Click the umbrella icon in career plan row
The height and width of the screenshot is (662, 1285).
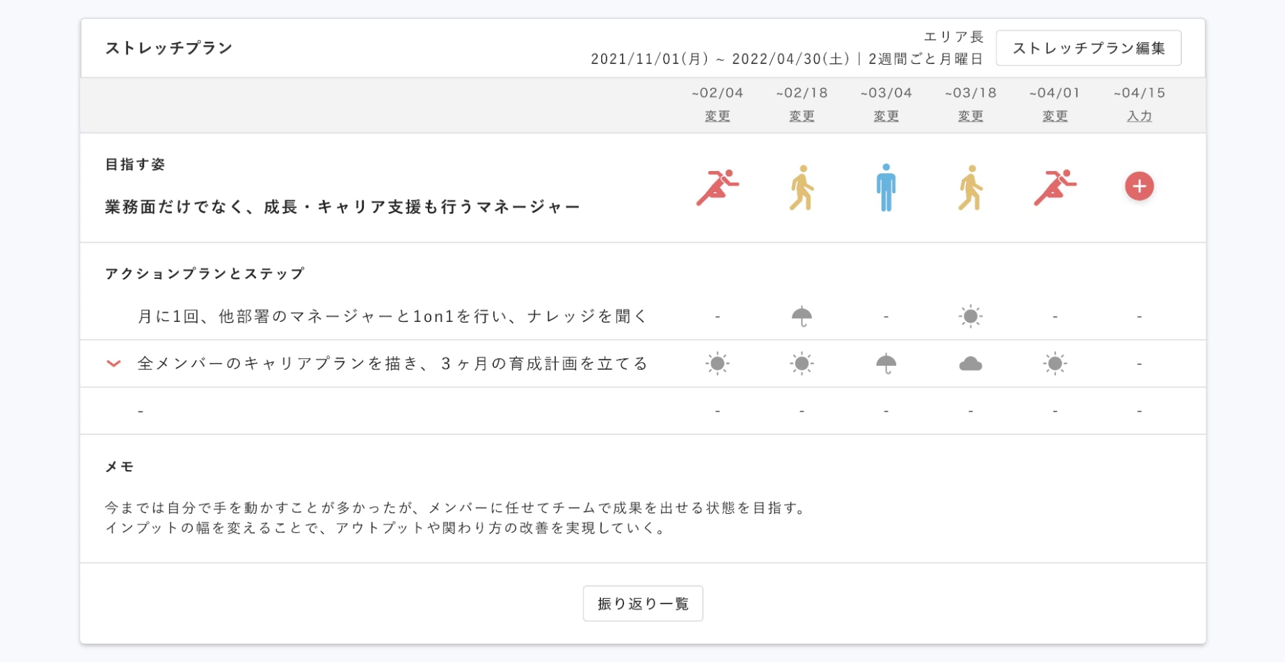pos(886,364)
